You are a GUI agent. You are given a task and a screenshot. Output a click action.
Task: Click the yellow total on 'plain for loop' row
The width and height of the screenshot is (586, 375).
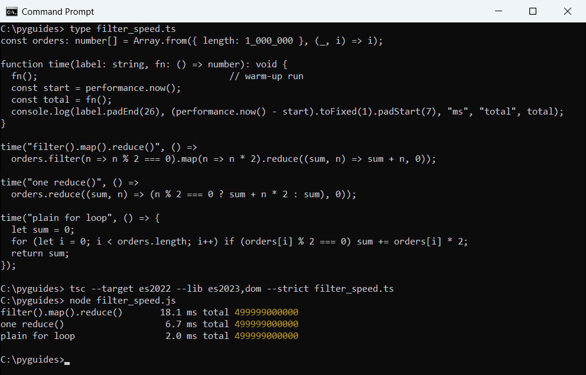click(266, 336)
